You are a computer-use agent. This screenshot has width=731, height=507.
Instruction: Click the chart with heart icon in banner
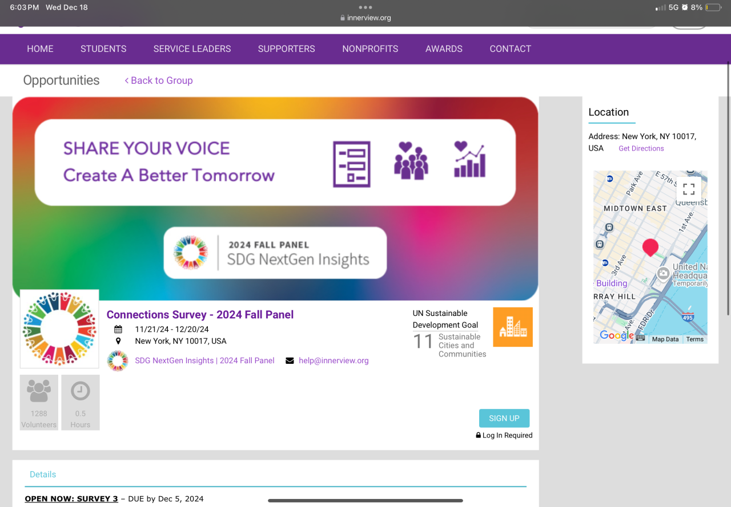469,159
